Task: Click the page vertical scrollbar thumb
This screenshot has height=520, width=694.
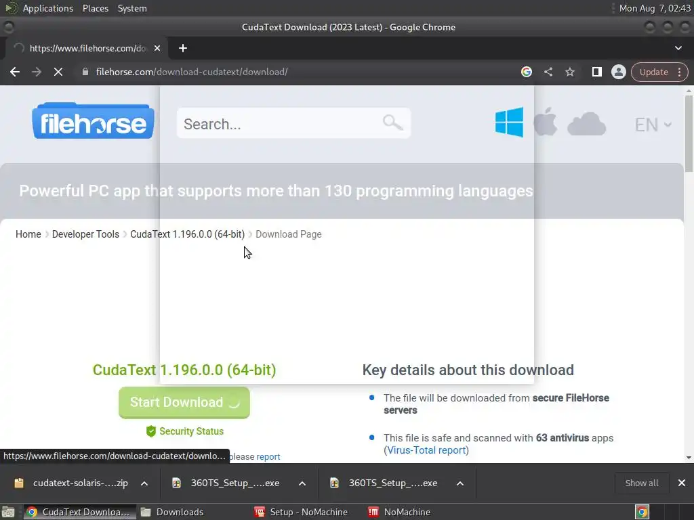Action: click(x=689, y=133)
